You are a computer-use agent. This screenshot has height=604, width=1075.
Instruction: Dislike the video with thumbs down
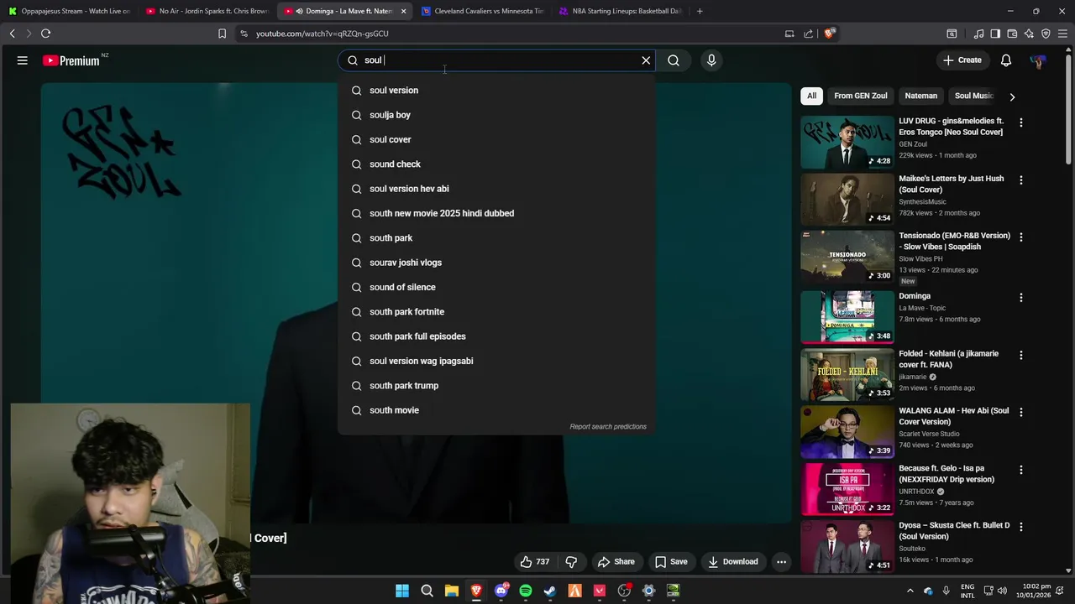pos(571,562)
